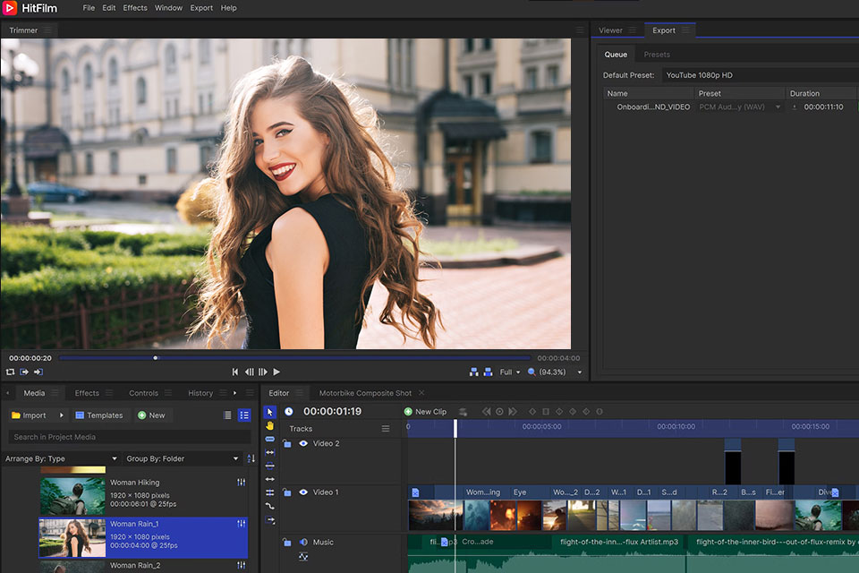Step forward one frame in Trimmer

tap(263, 372)
